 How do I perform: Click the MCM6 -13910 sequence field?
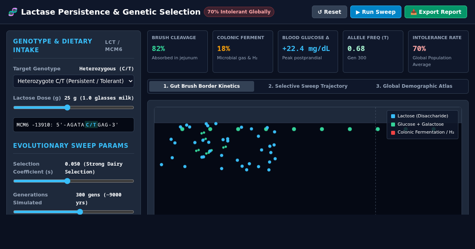tap(74, 124)
